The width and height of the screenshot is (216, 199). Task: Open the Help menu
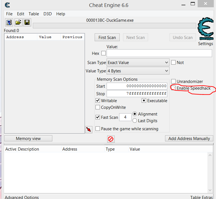click(x=61, y=14)
